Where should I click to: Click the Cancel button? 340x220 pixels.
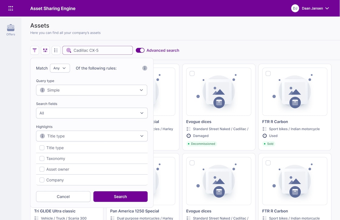(x=63, y=197)
